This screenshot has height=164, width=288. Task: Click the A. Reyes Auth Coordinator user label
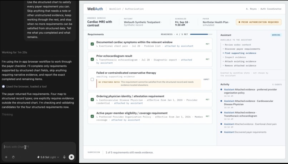pyautogui.click(x=264, y=9)
